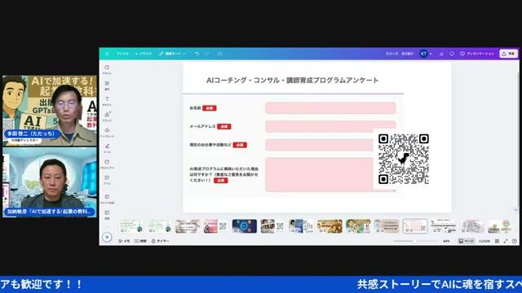The image size is (522, 293).
Task: Click the 11/128 page counter
Action: coord(484,241)
